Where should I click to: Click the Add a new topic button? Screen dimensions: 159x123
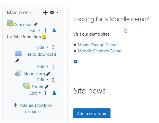(x=92, y=113)
